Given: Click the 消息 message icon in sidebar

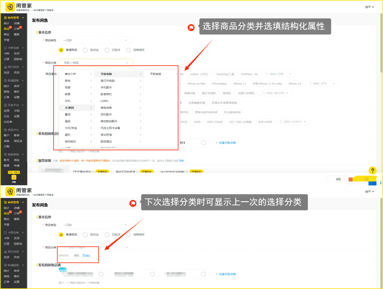Looking at the screenshot, I should 14,178.
